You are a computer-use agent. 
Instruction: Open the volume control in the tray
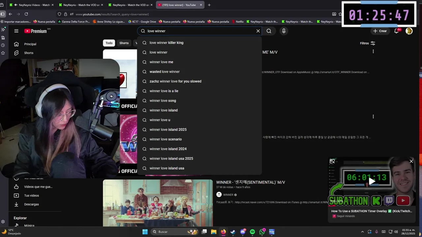pyautogui.click(x=396, y=232)
